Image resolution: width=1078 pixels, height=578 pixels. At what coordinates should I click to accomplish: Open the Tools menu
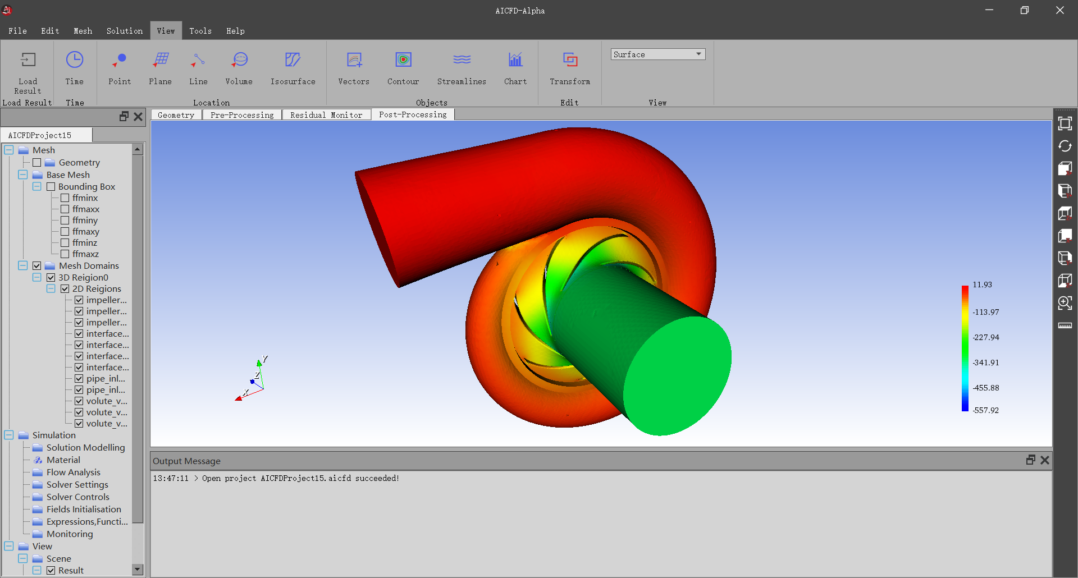[x=200, y=31]
